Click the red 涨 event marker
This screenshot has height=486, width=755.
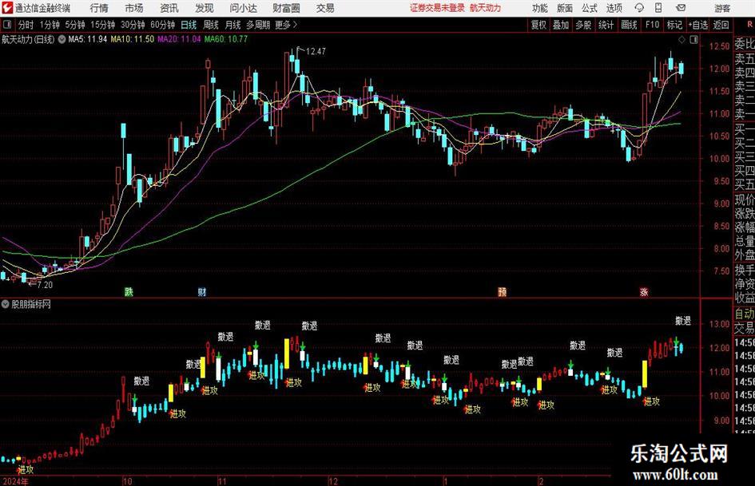point(644,291)
